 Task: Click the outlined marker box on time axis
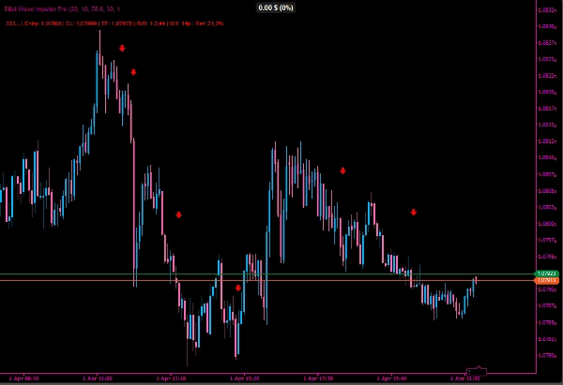(477, 371)
